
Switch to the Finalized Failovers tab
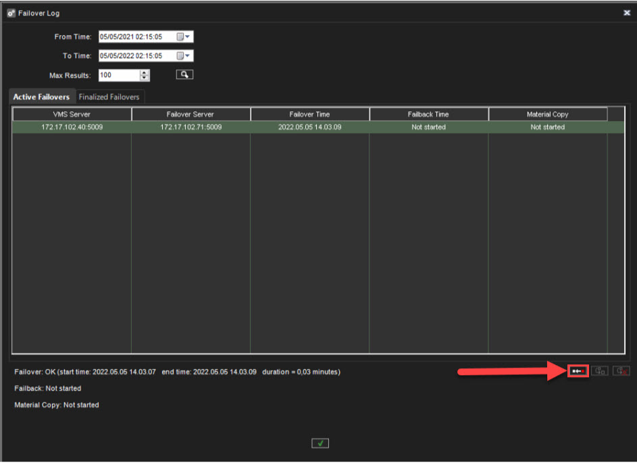[109, 97]
